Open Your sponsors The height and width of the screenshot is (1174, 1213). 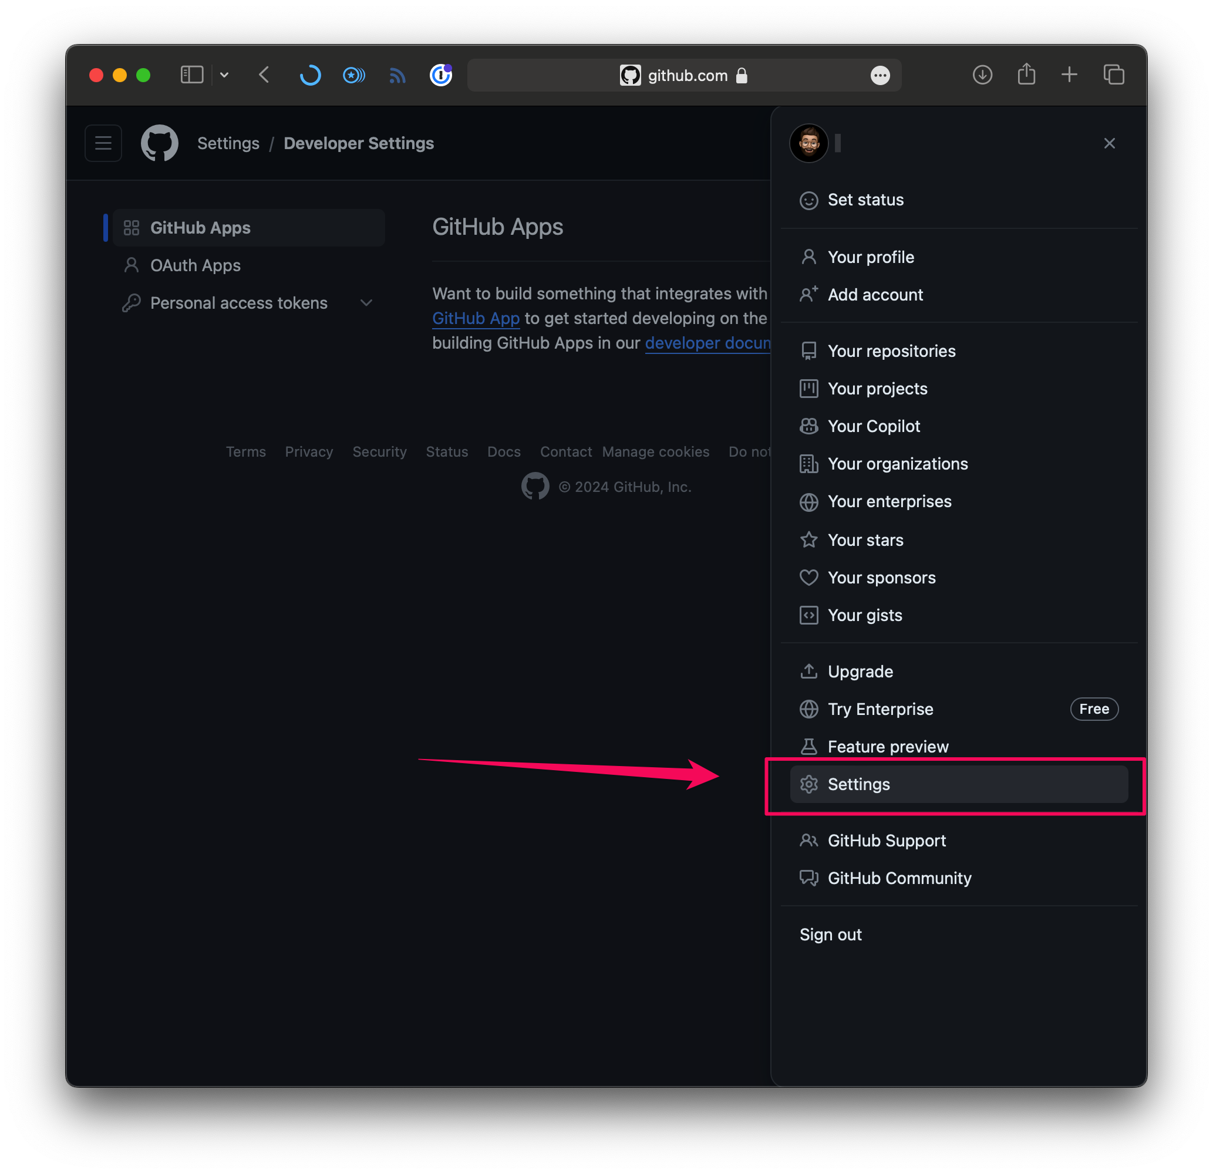coord(959,578)
